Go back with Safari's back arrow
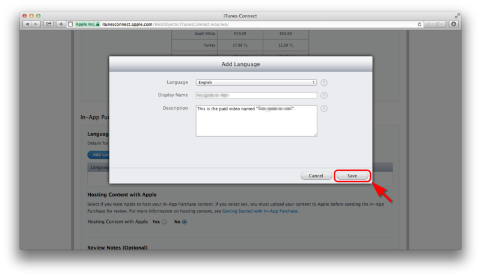This screenshot has height=277, width=481. tap(27, 24)
